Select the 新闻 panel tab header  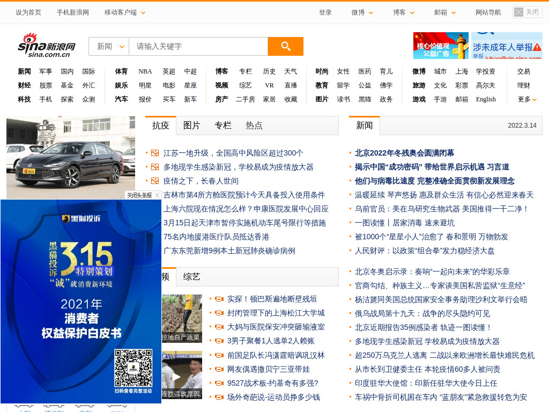(364, 126)
